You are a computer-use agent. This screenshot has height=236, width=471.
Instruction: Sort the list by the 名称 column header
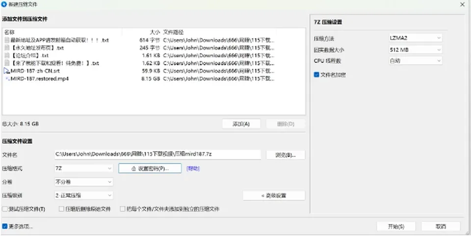click(62, 32)
